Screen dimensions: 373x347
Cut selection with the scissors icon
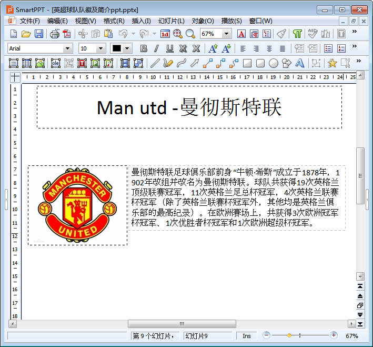[x=83, y=34]
